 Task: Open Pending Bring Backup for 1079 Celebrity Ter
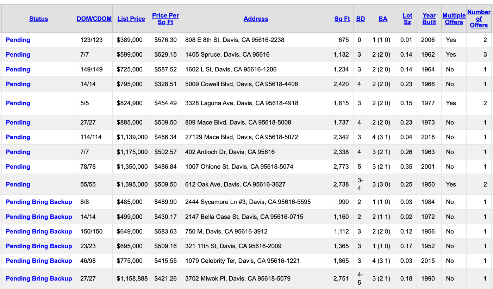[39, 261]
